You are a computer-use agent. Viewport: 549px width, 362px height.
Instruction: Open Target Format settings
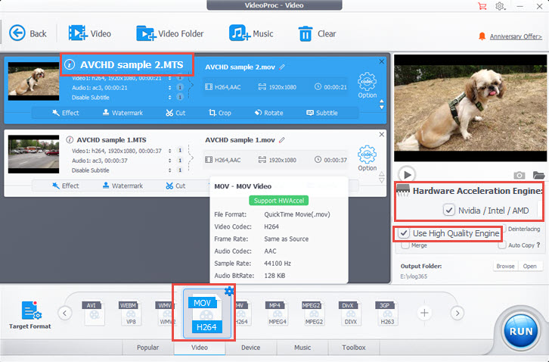coord(30,314)
